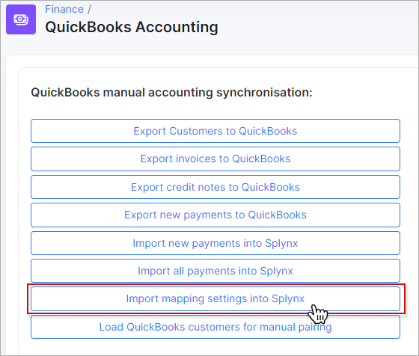Export Customers to QuickBooks
The width and height of the screenshot is (419, 356).
click(x=215, y=131)
